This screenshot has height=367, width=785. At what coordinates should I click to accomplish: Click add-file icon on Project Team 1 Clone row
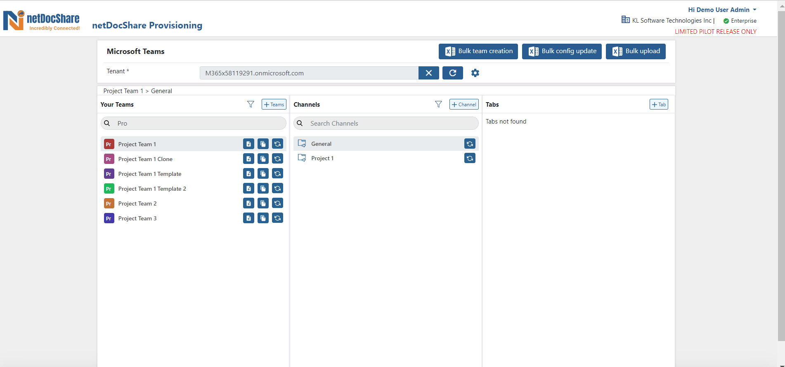click(x=248, y=159)
